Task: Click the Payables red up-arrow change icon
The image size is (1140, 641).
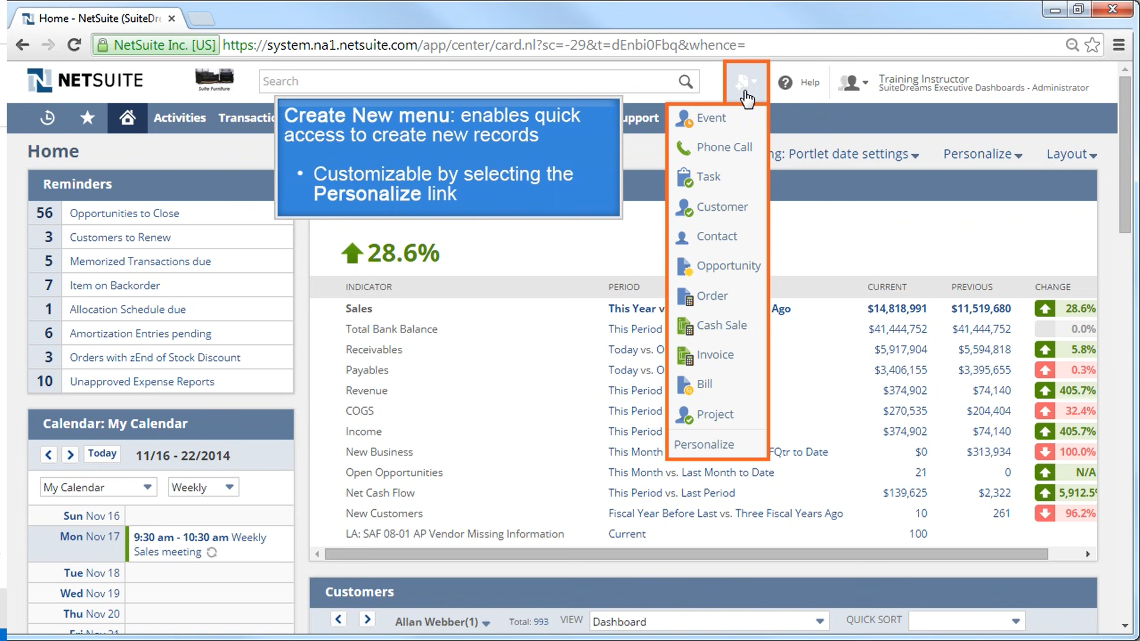Action: 1045,370
